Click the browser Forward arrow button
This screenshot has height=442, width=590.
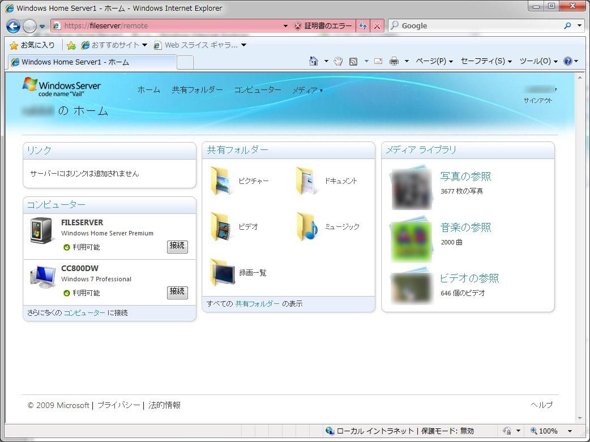[29, 26]
